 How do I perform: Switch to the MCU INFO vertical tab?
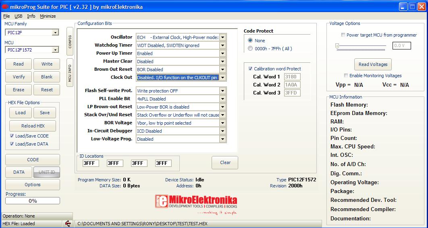point(70,73)
